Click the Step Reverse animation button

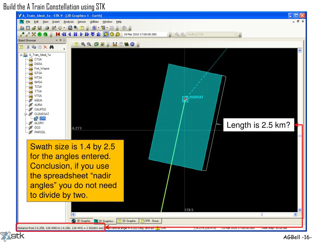coord(64,34)
